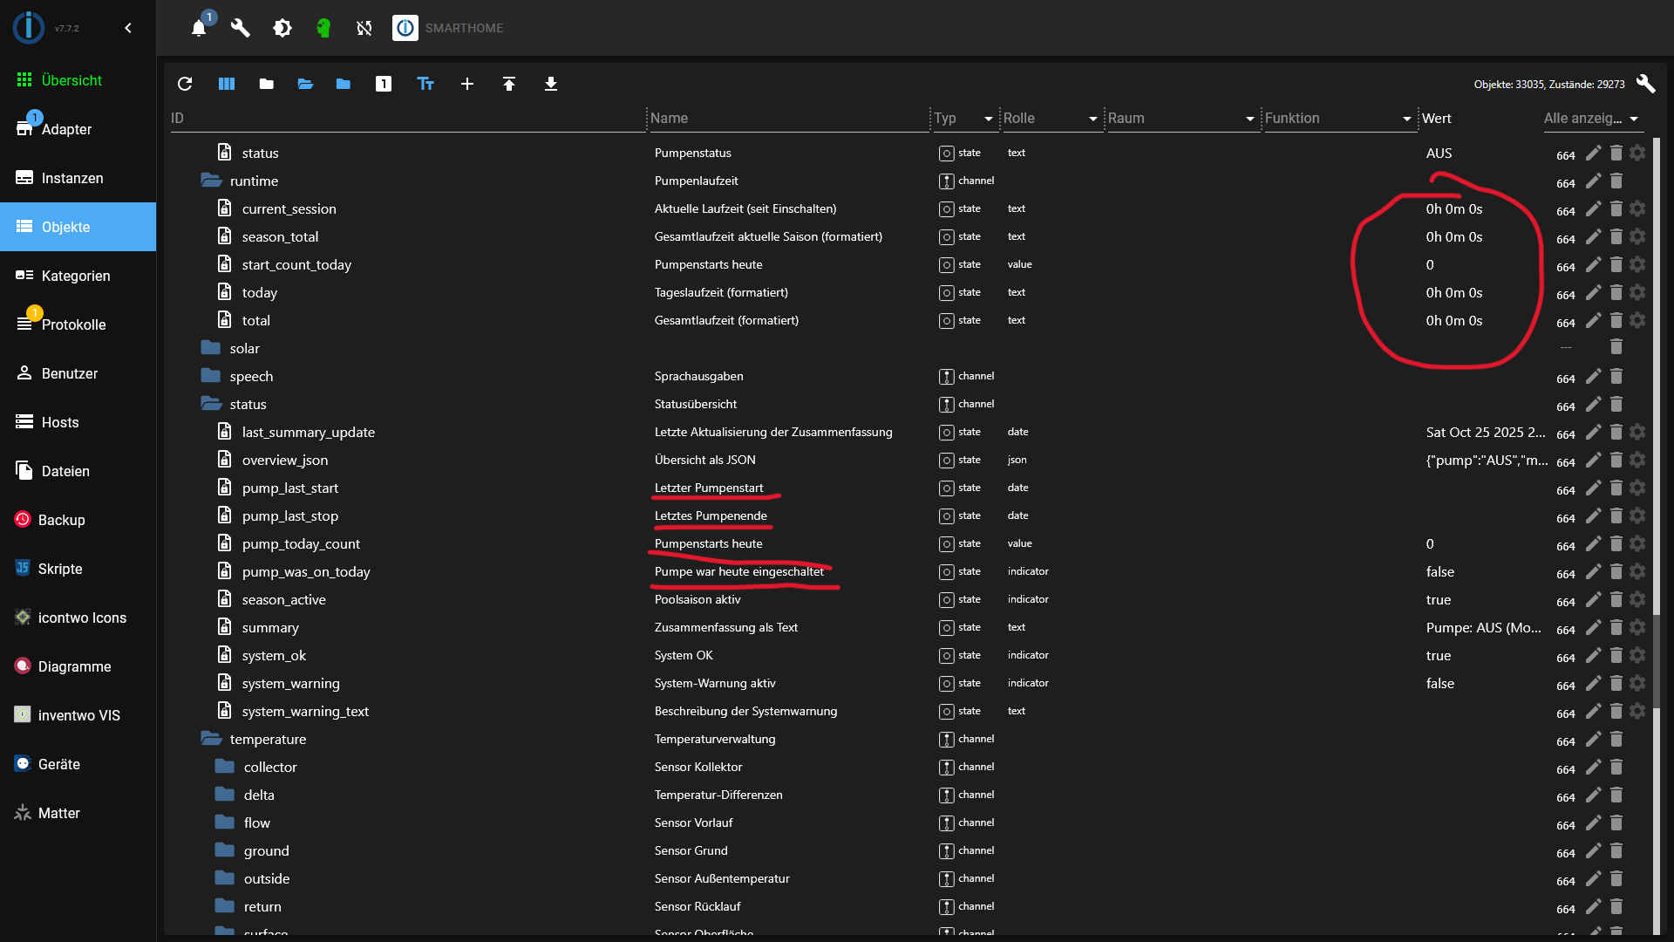
Task: Click the upload objects arrow icon
Action: (x=509, y=84)
